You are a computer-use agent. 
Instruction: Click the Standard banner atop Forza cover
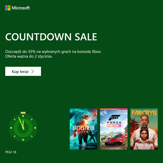tap(114, 109)
